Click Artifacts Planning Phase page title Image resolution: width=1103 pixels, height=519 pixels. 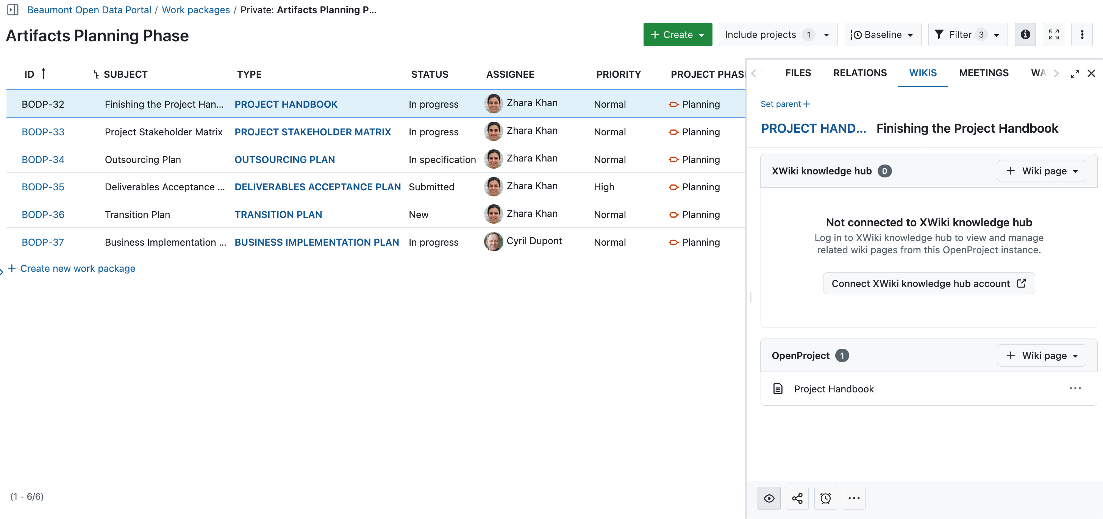pos(97,36)
